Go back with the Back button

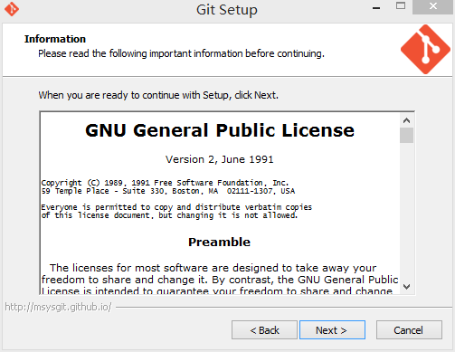264,330
